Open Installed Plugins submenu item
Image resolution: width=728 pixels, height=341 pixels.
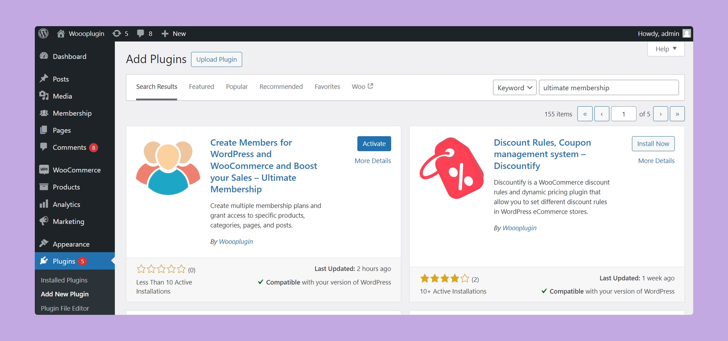point(64,280)
